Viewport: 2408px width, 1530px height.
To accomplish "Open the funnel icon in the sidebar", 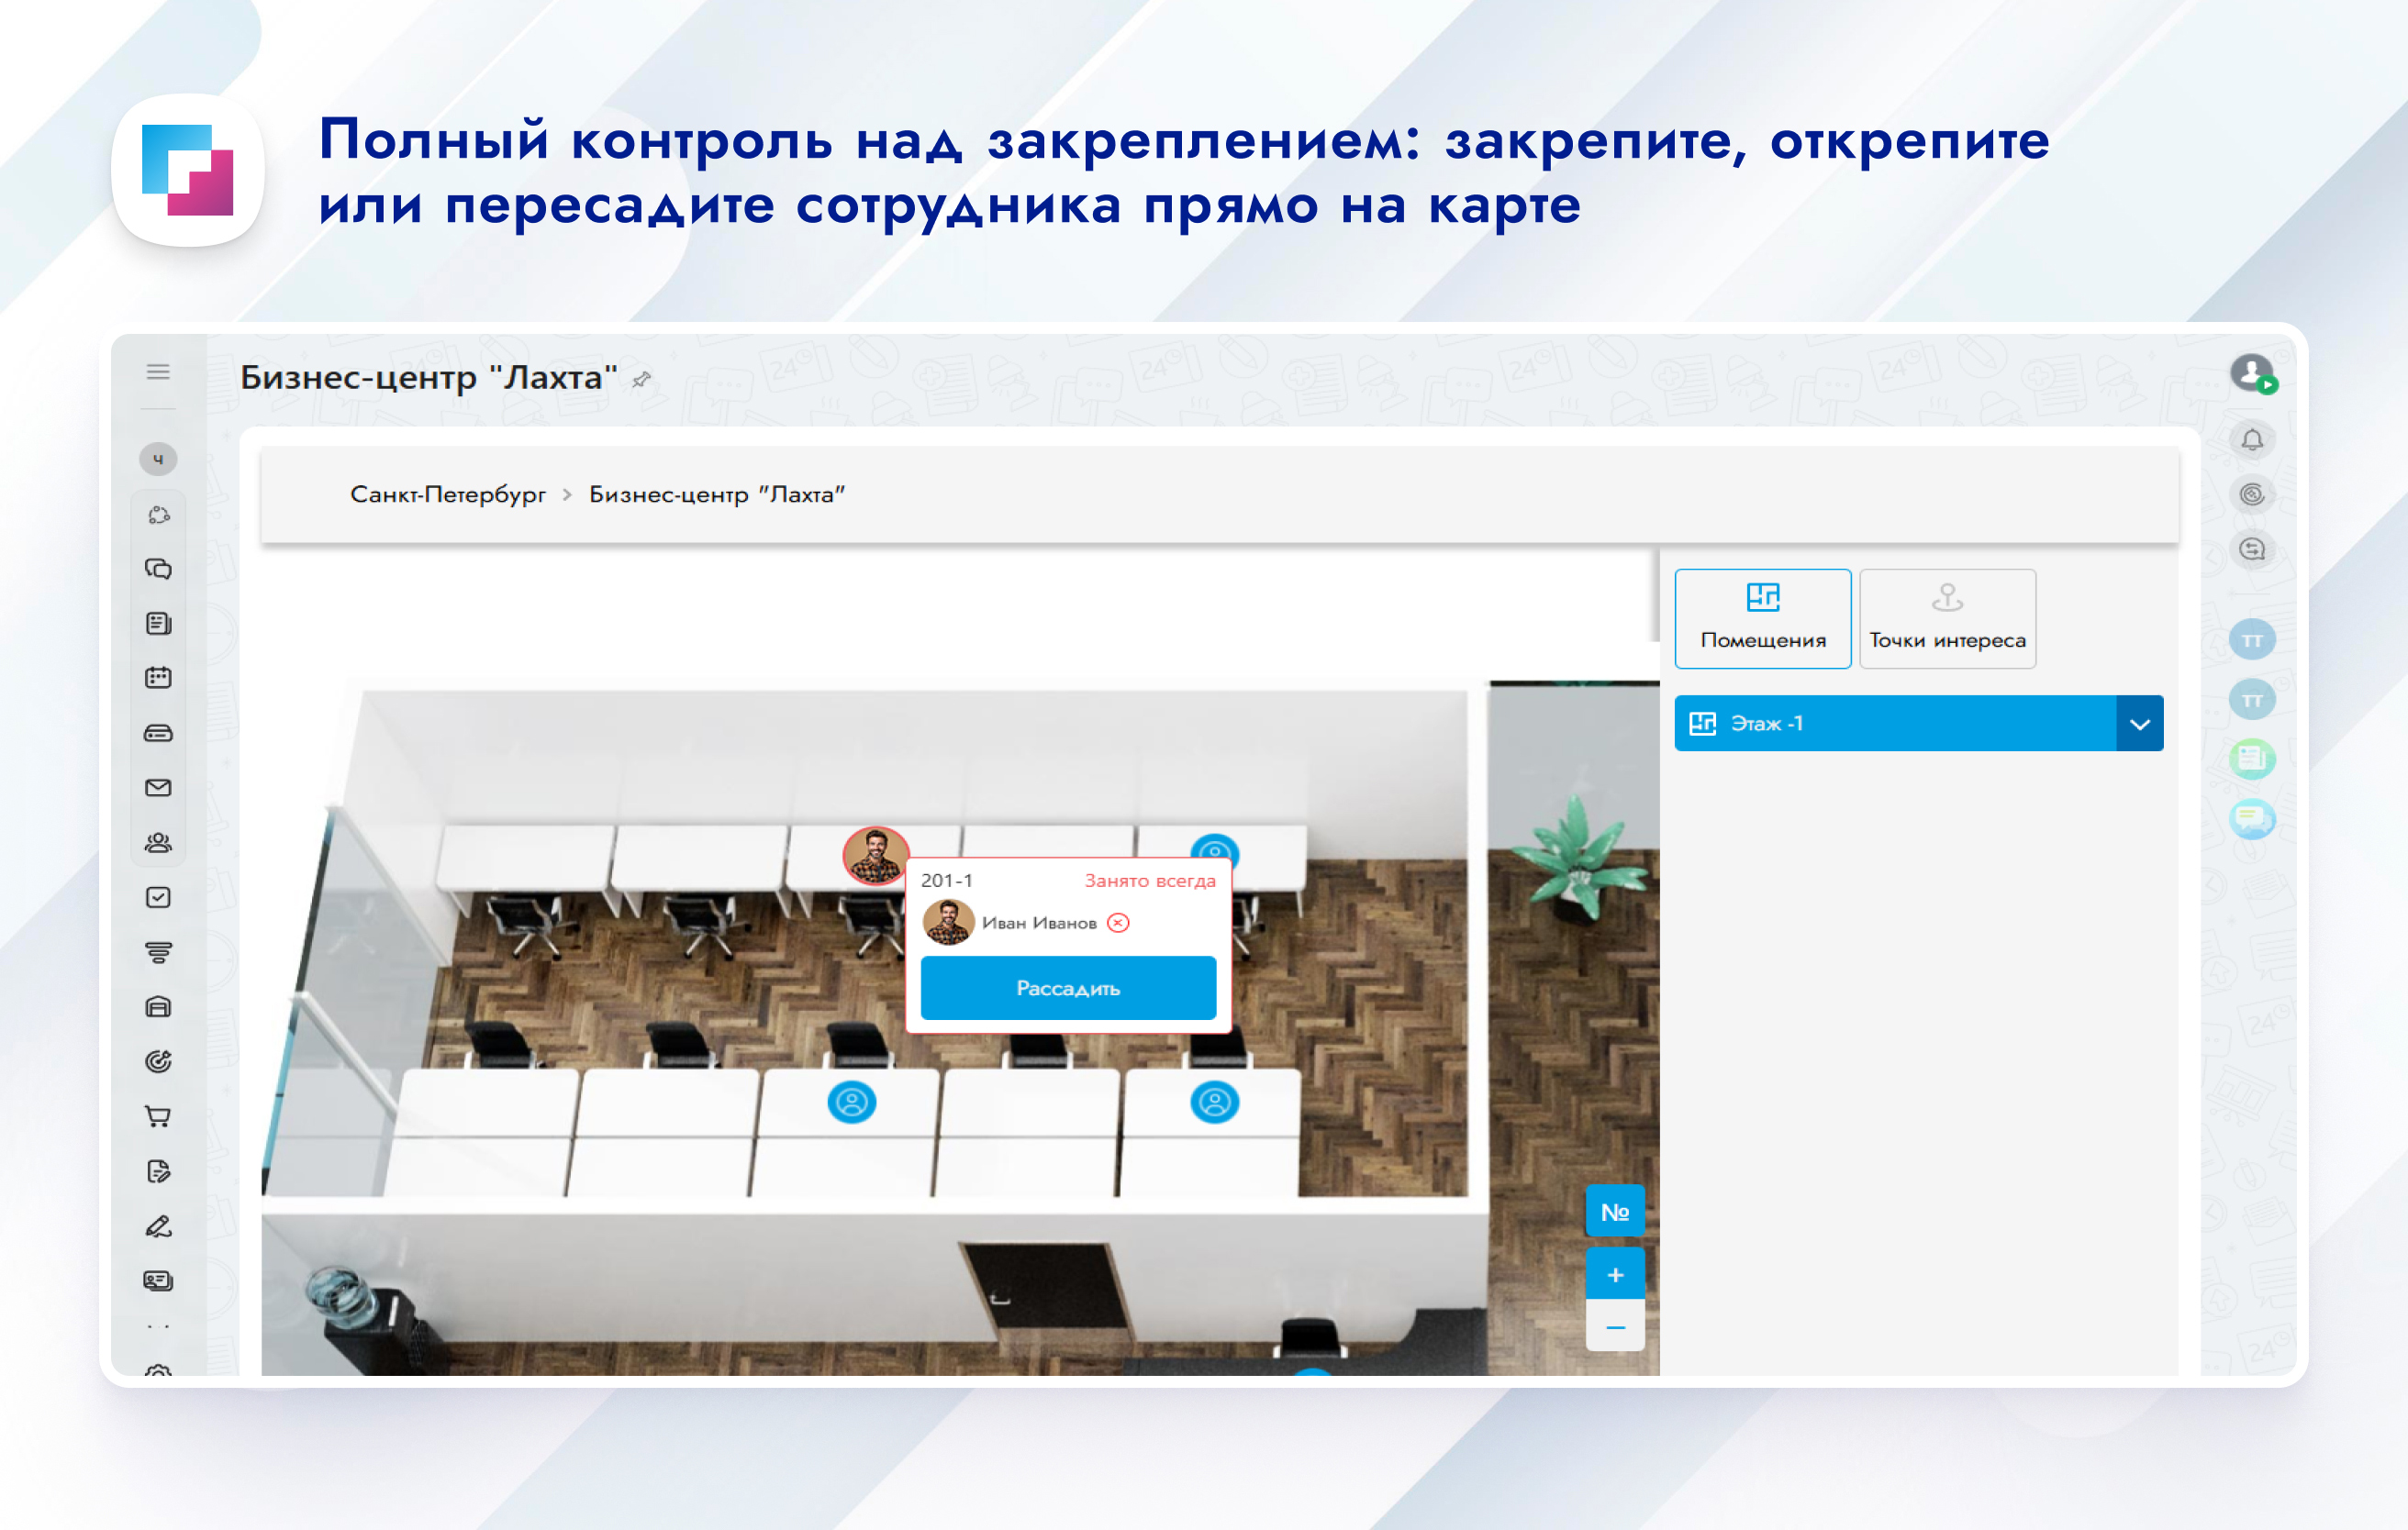I will (158, 952).
